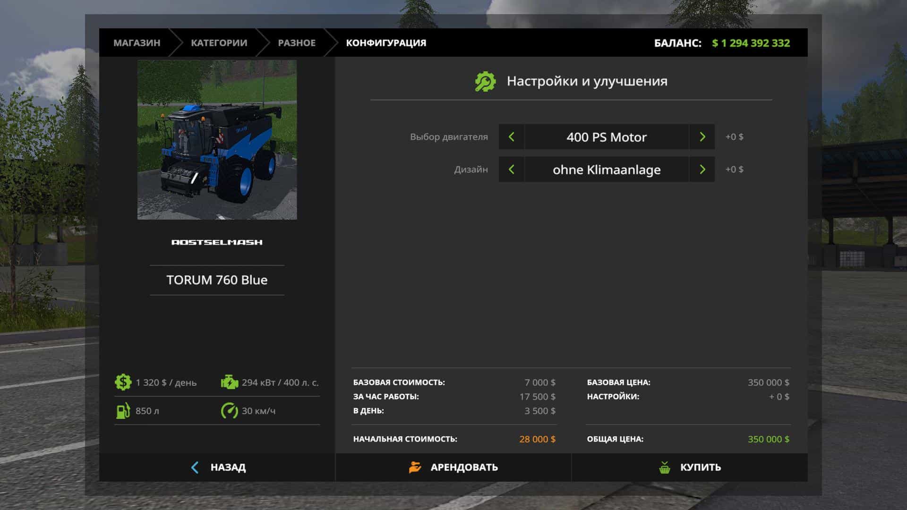Select previous engine option left arrow
This screenshot has height=510, width=907.
511,137
